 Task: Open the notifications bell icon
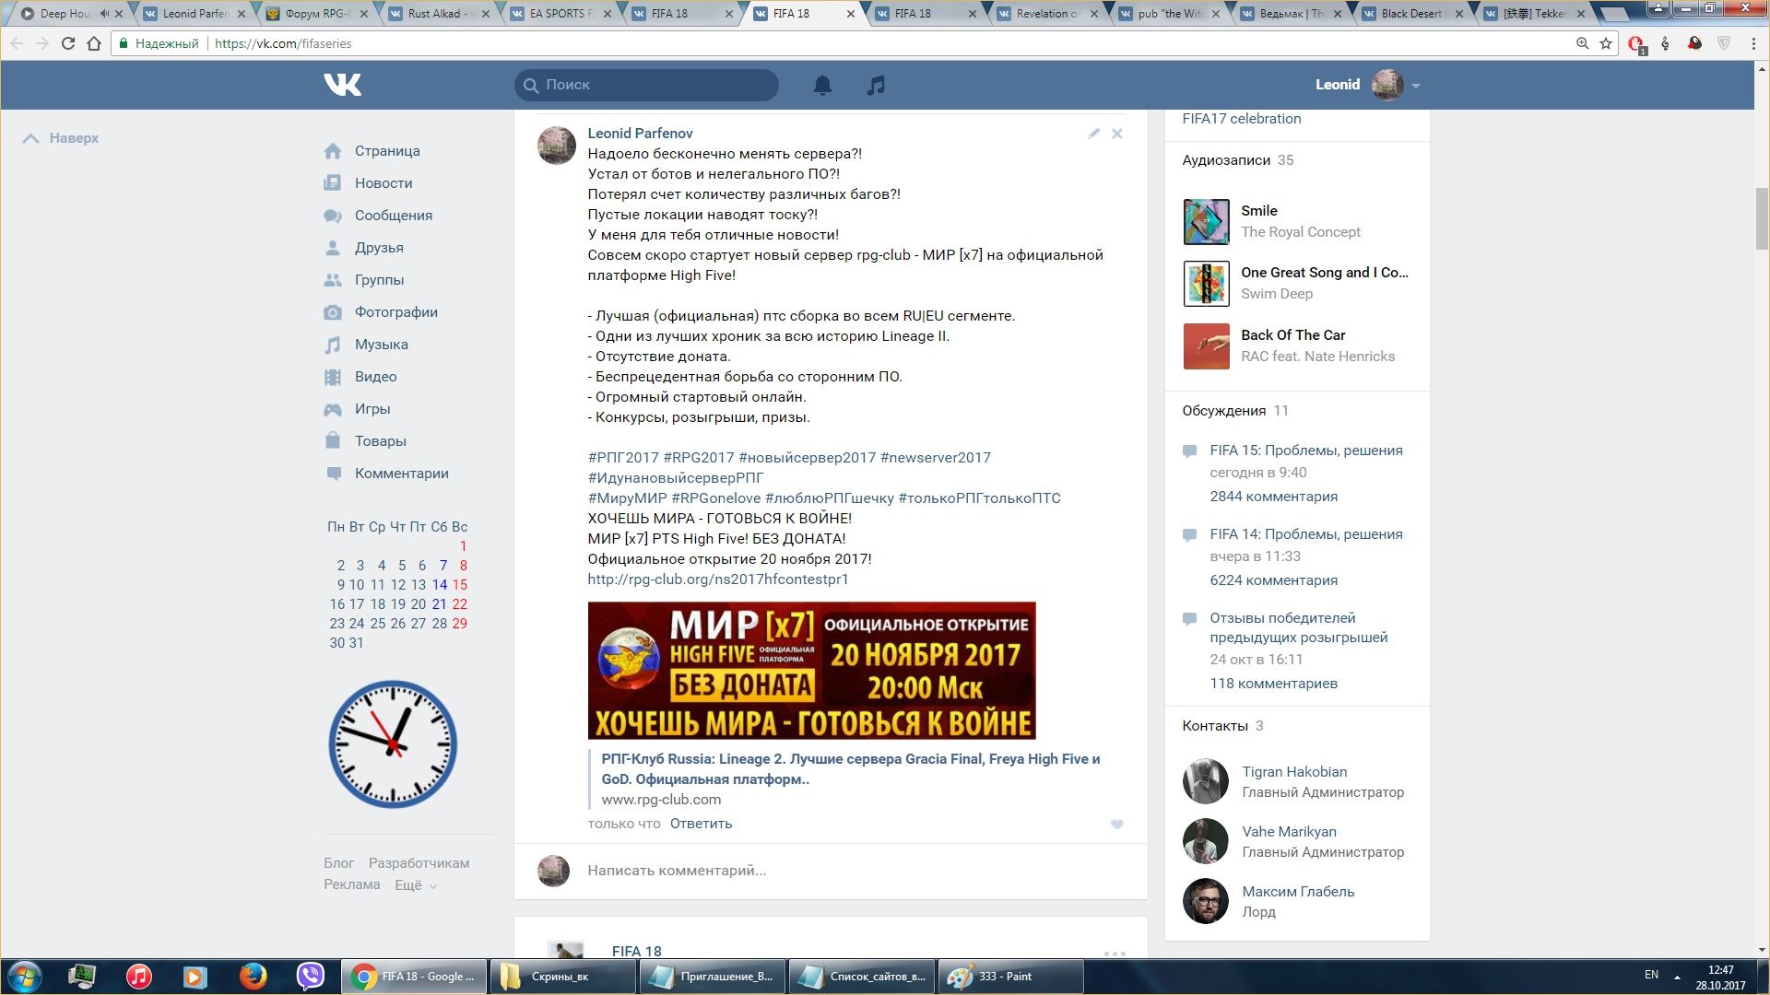[822, 85]
